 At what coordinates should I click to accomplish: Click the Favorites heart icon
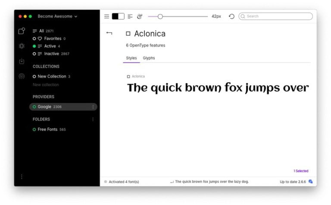pyautogui.click(x=40, y=39)
